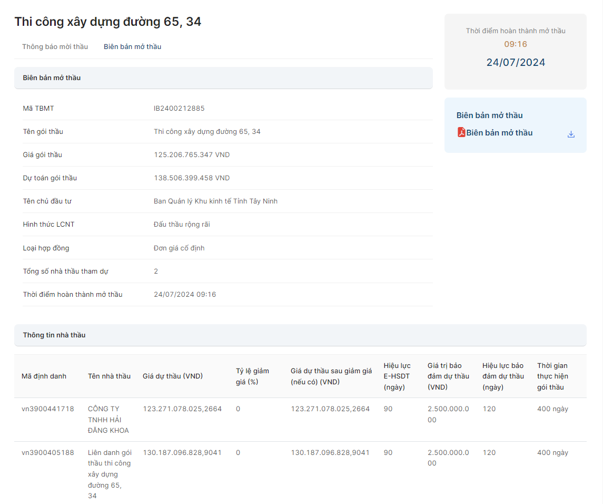Click the TBMT code IB2400212885

179,109
